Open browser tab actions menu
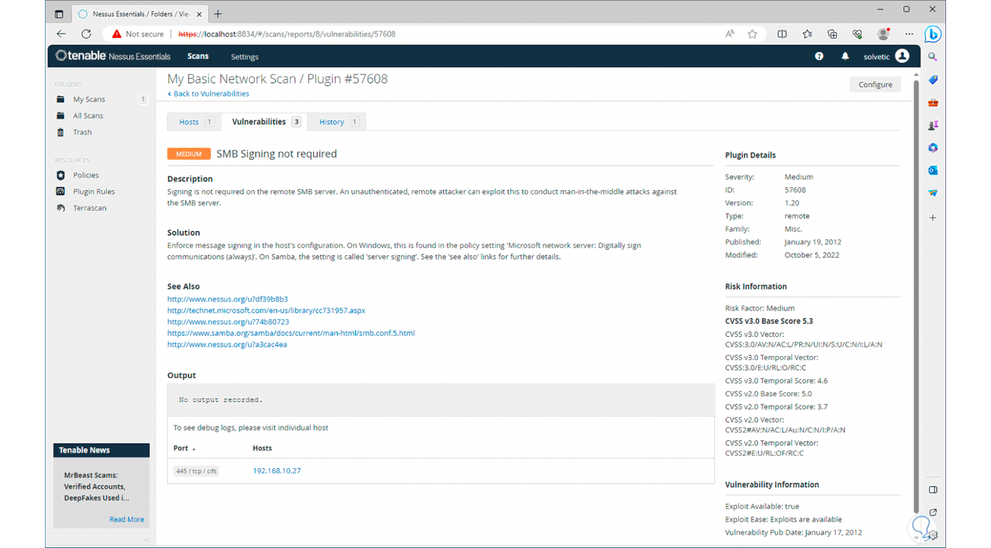Image resolution: width=991 pixels, height=548 pixels. tap(59, 13)
